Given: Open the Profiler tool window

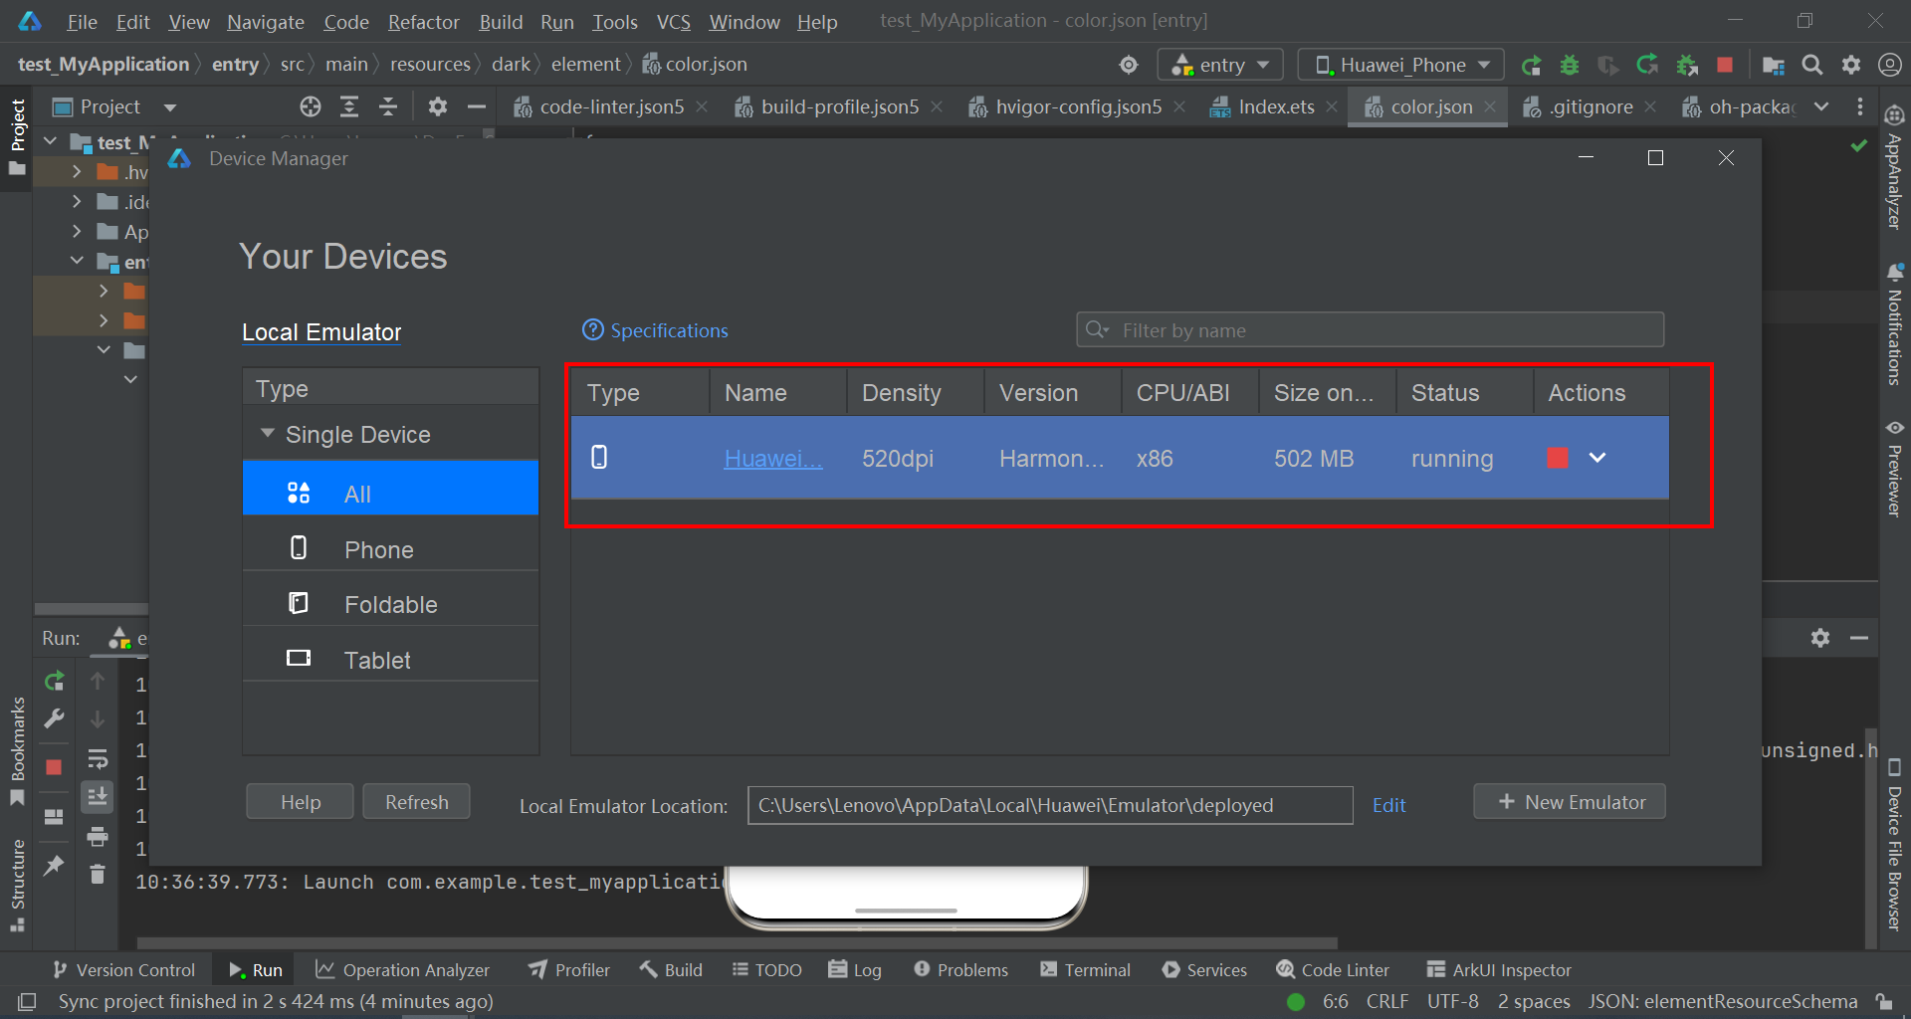Looking at the screenshot, I should tap(569, 970).
